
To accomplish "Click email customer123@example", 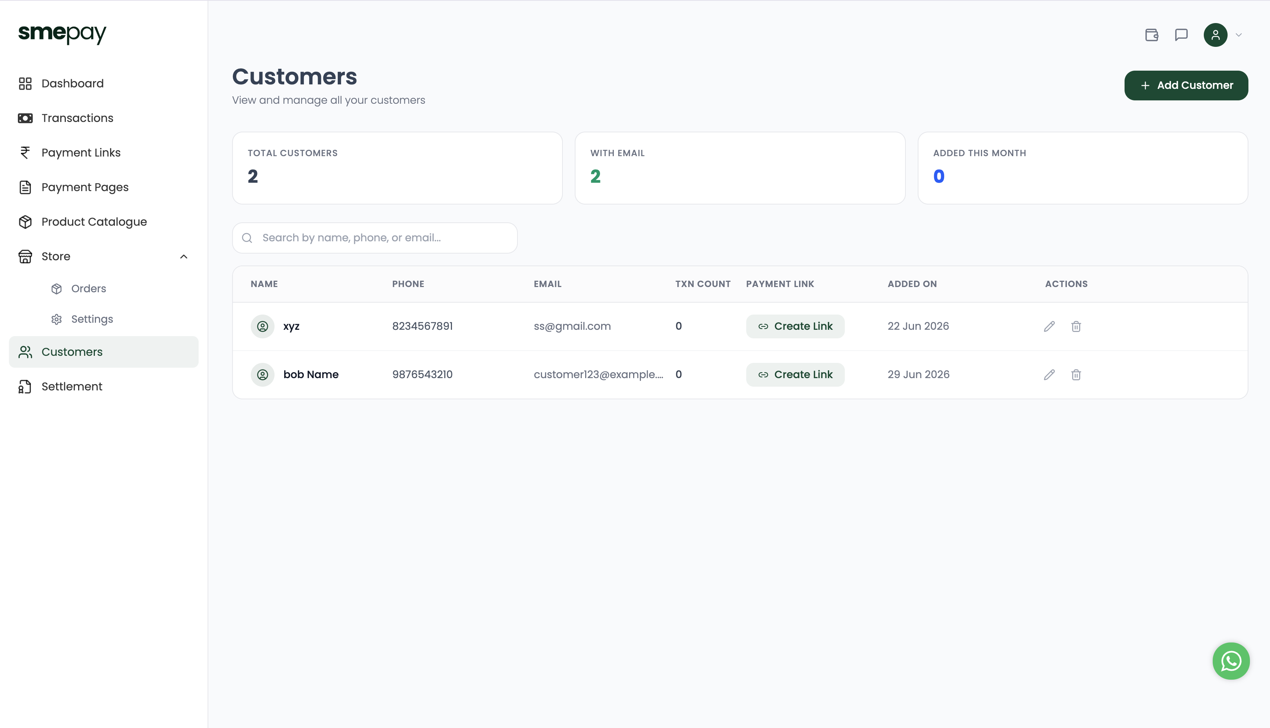I will [x=598, y=375].
